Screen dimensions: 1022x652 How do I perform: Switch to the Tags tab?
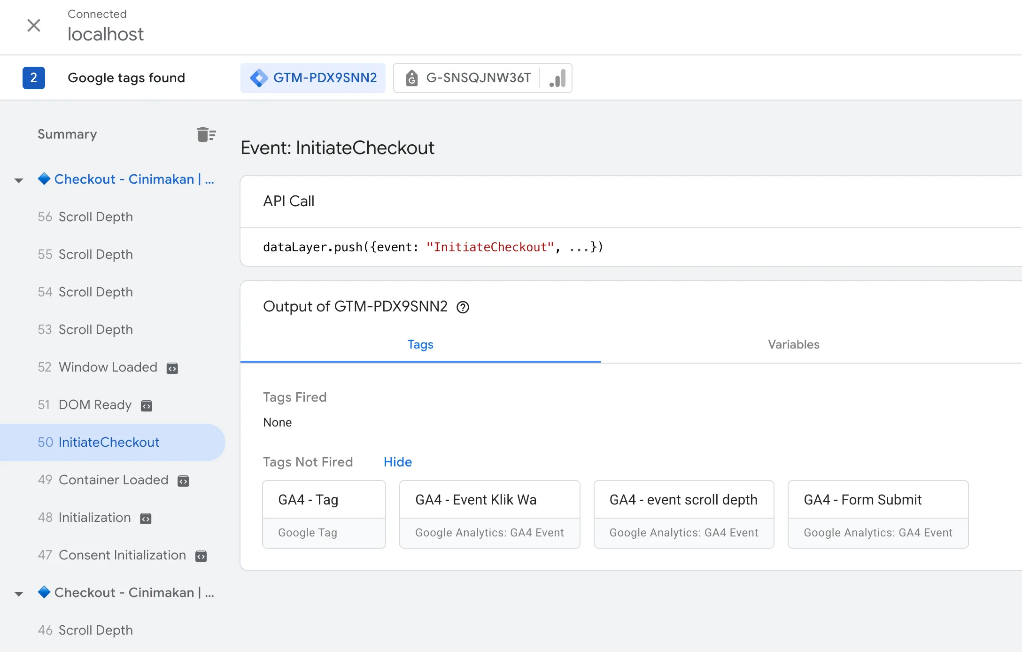pos(420,345)
